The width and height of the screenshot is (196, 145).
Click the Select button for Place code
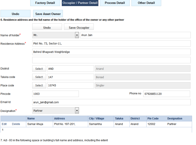[x=39, y=85]
